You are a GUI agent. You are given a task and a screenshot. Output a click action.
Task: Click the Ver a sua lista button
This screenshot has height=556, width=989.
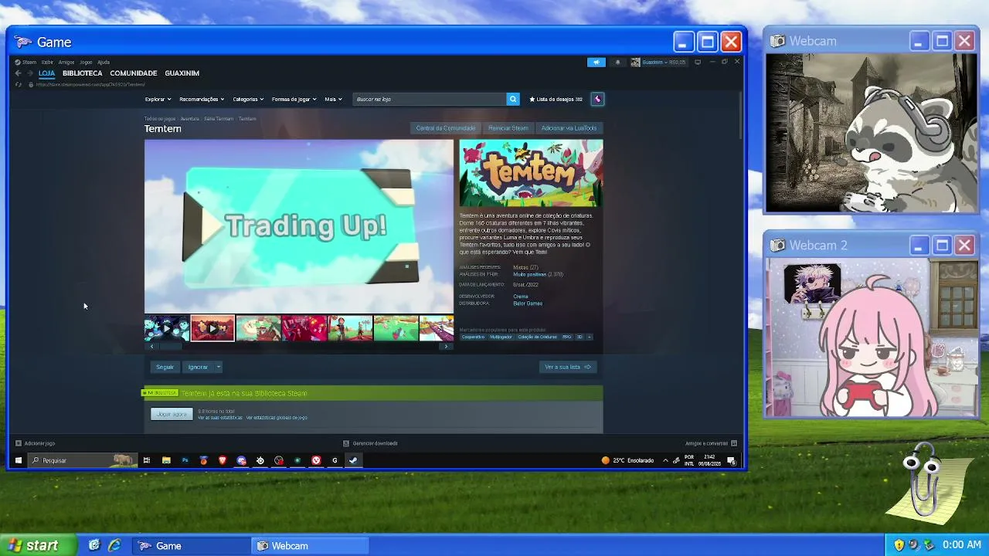point(568,367)
